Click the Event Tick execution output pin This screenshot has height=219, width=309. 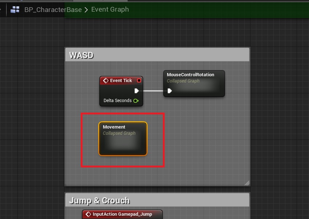(137, 91)
